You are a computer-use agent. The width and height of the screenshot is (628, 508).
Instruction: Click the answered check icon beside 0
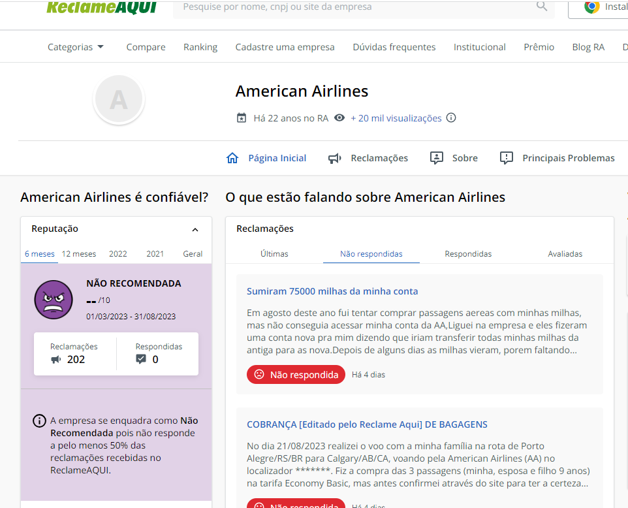(x=141, y=359)
